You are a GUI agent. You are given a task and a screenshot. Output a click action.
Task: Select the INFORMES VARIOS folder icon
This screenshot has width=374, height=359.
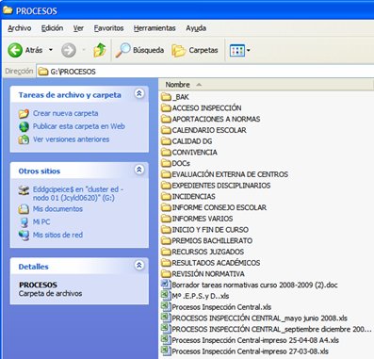[166, 219]
